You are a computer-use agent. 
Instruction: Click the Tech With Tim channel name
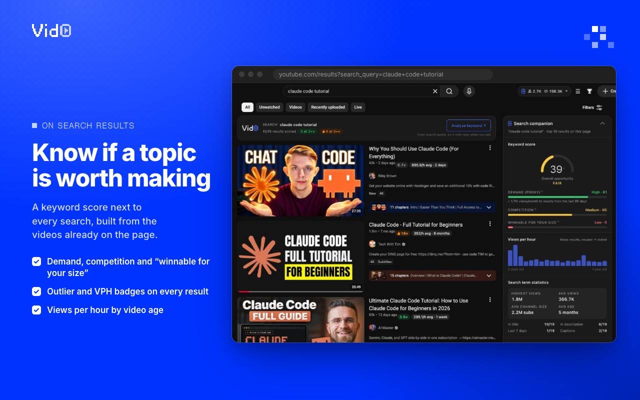(389, 244)
